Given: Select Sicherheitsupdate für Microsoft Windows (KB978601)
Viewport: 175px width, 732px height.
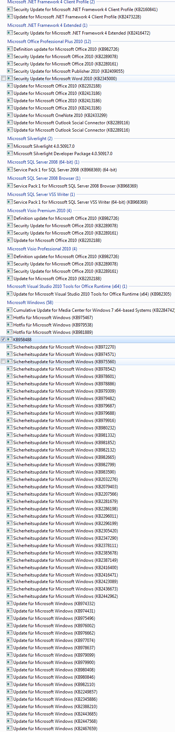Looking at the screenshot, I should click(64, 376).
